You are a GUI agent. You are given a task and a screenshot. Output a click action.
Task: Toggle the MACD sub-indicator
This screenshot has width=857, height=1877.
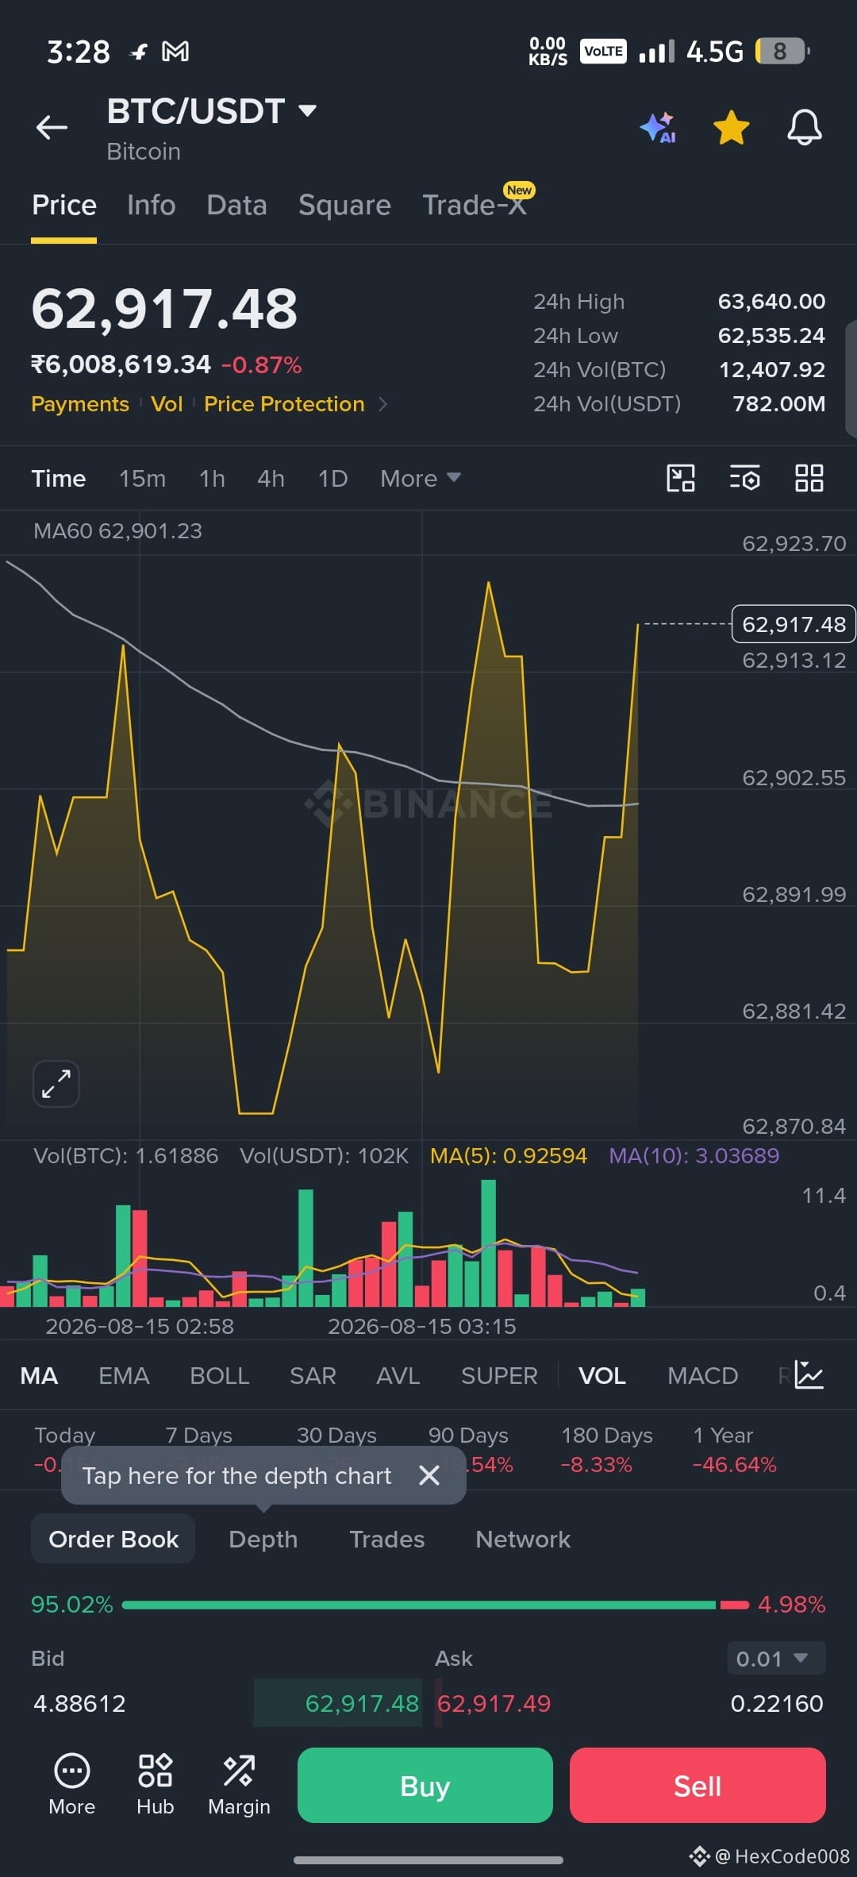(x=703, y=1375)
